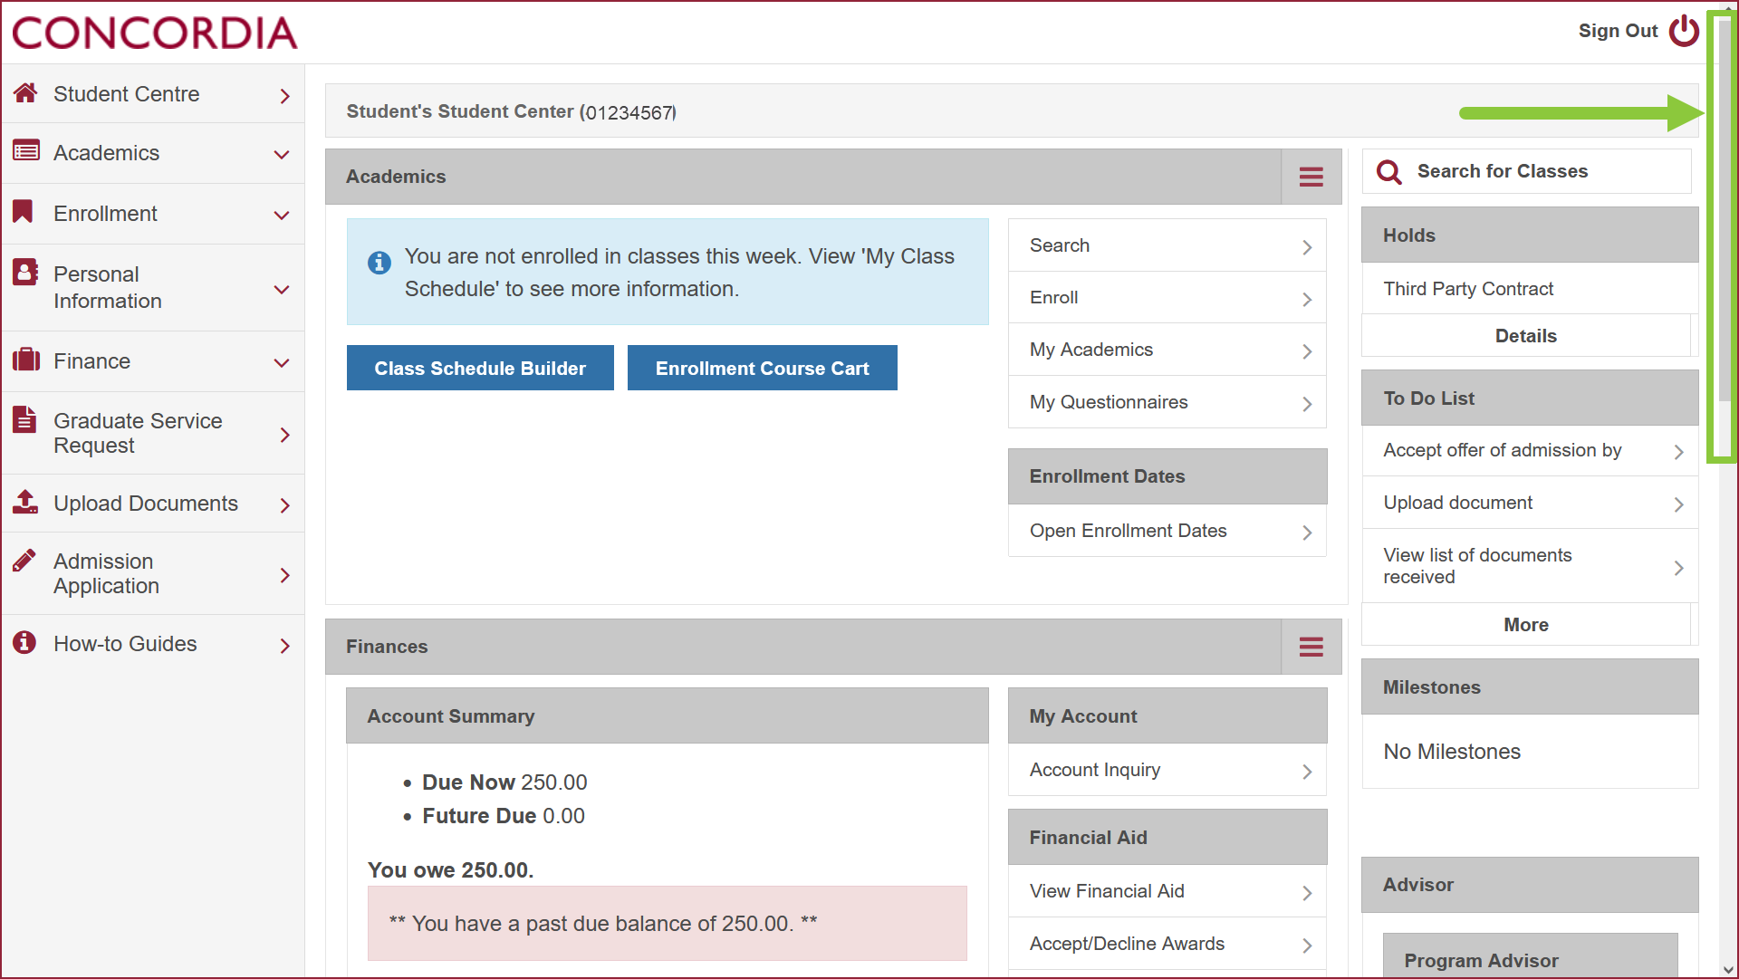Click the Enrollment Course Cart button

point(762,368)
